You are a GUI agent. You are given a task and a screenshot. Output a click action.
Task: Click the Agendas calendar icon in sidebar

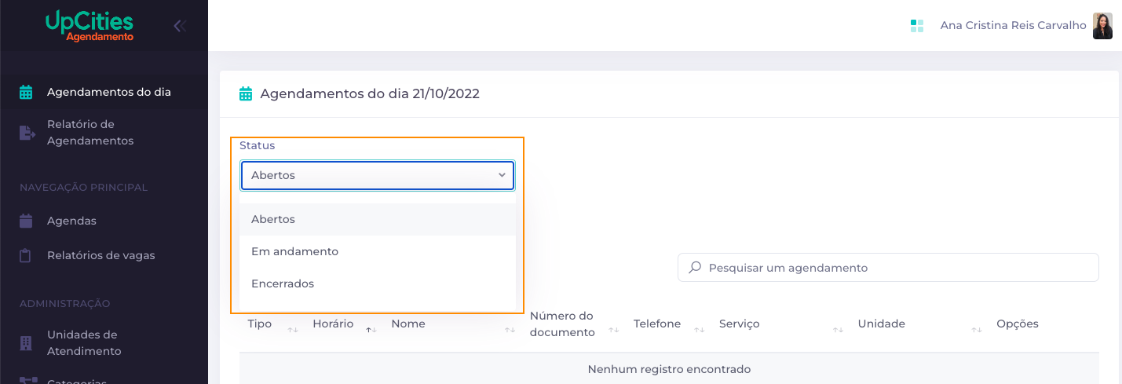click(x=26, y=221)
